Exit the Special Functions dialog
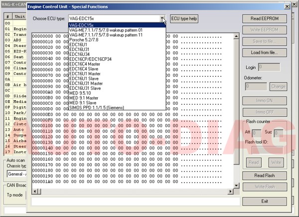 pyautogui.click(x=265, y=202)
